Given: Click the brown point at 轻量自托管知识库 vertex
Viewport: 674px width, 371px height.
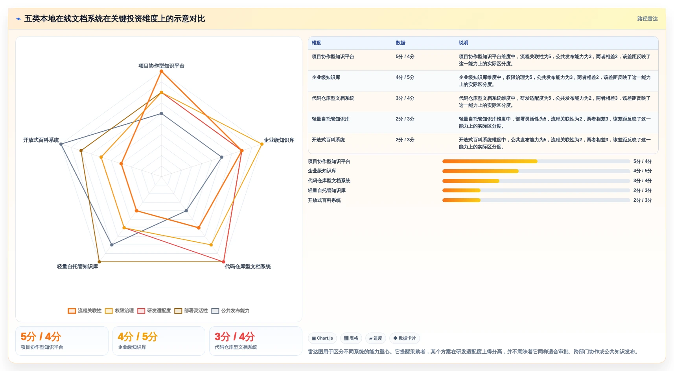Looking at the screenshot, I should pyautogui.click(x=99, y=262).
